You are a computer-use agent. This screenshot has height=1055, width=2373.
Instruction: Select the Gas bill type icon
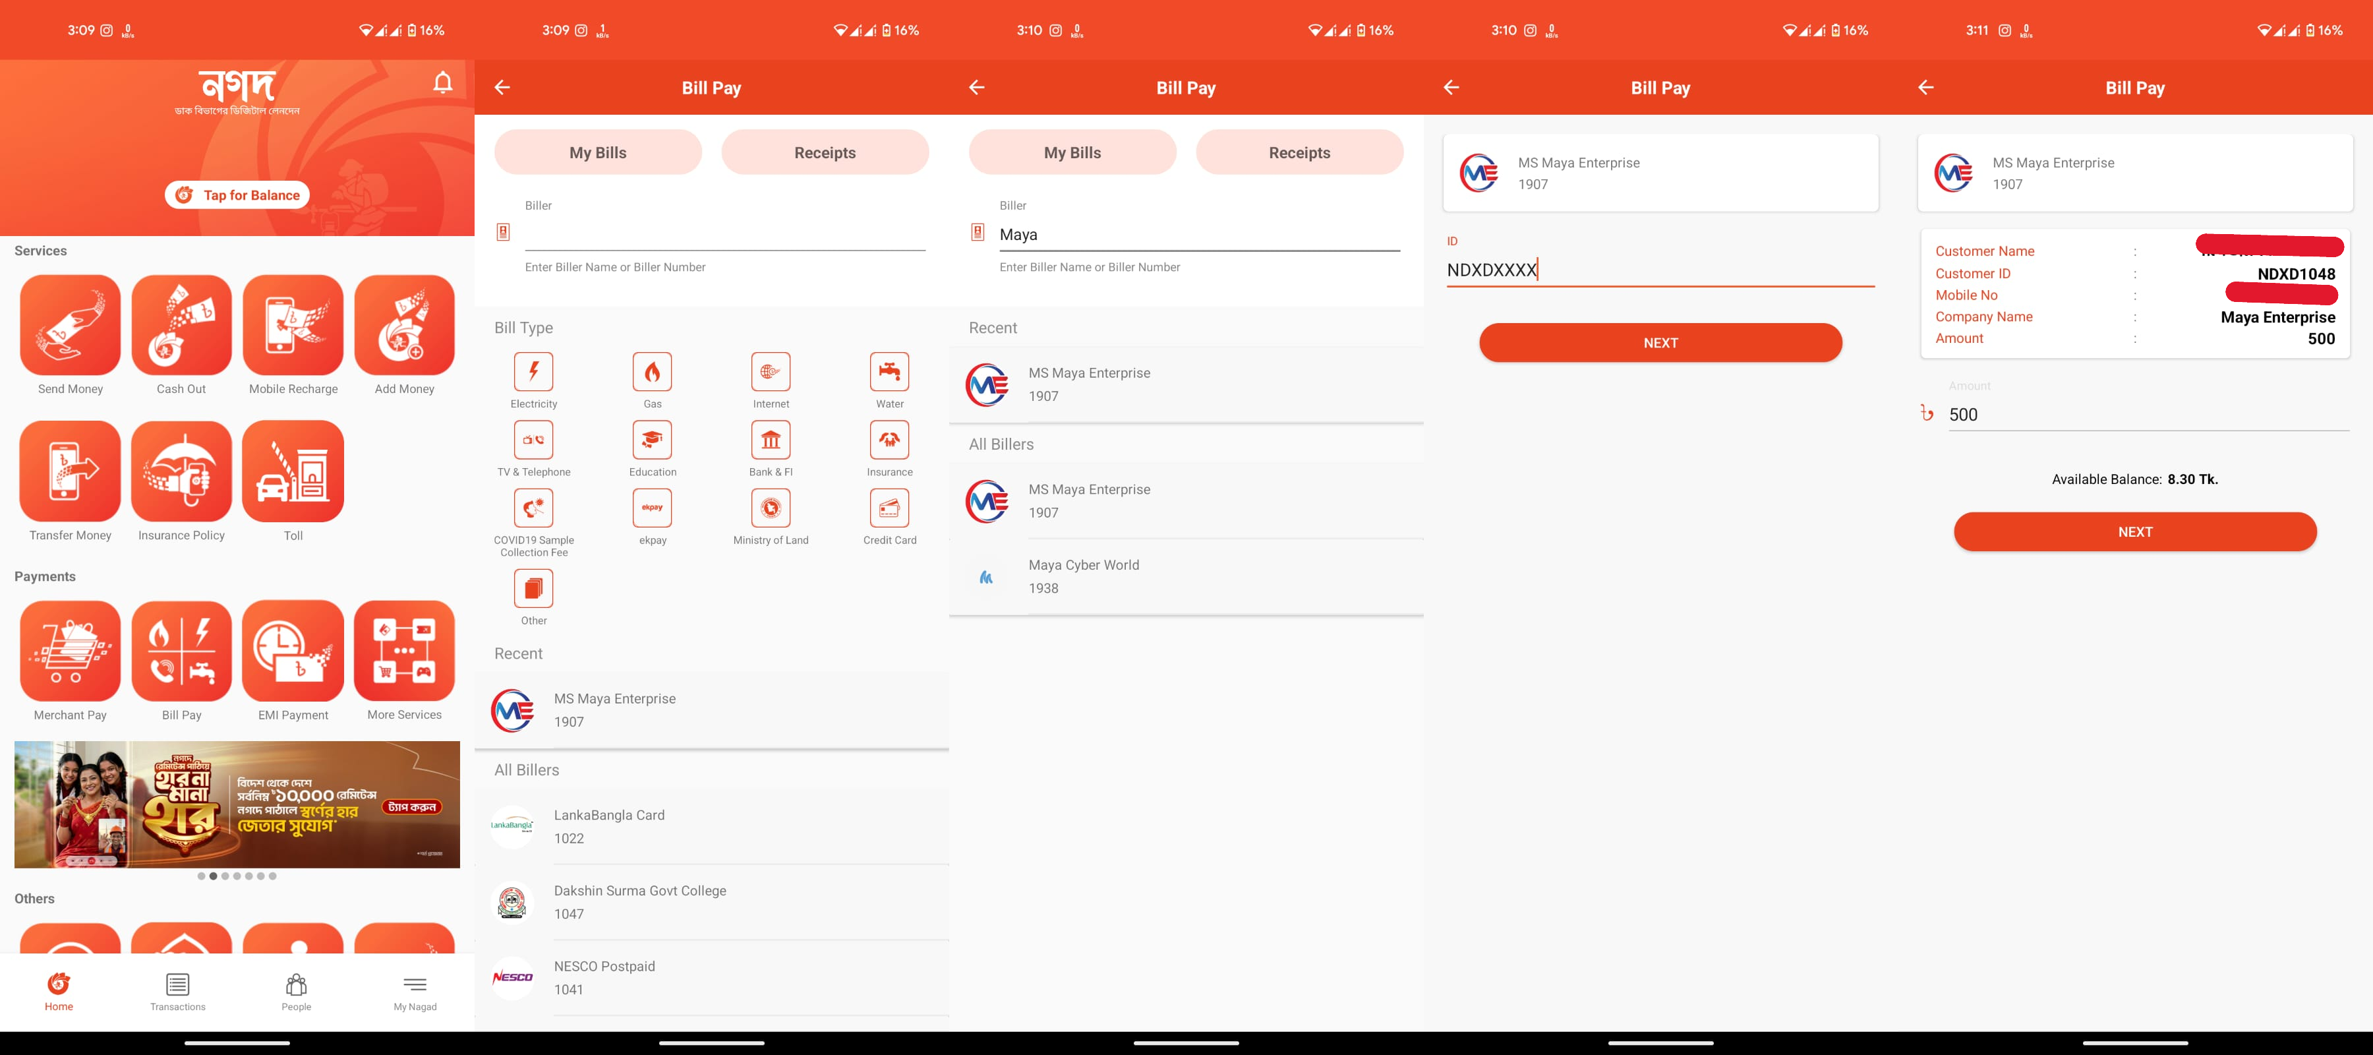tap(652, 373)
